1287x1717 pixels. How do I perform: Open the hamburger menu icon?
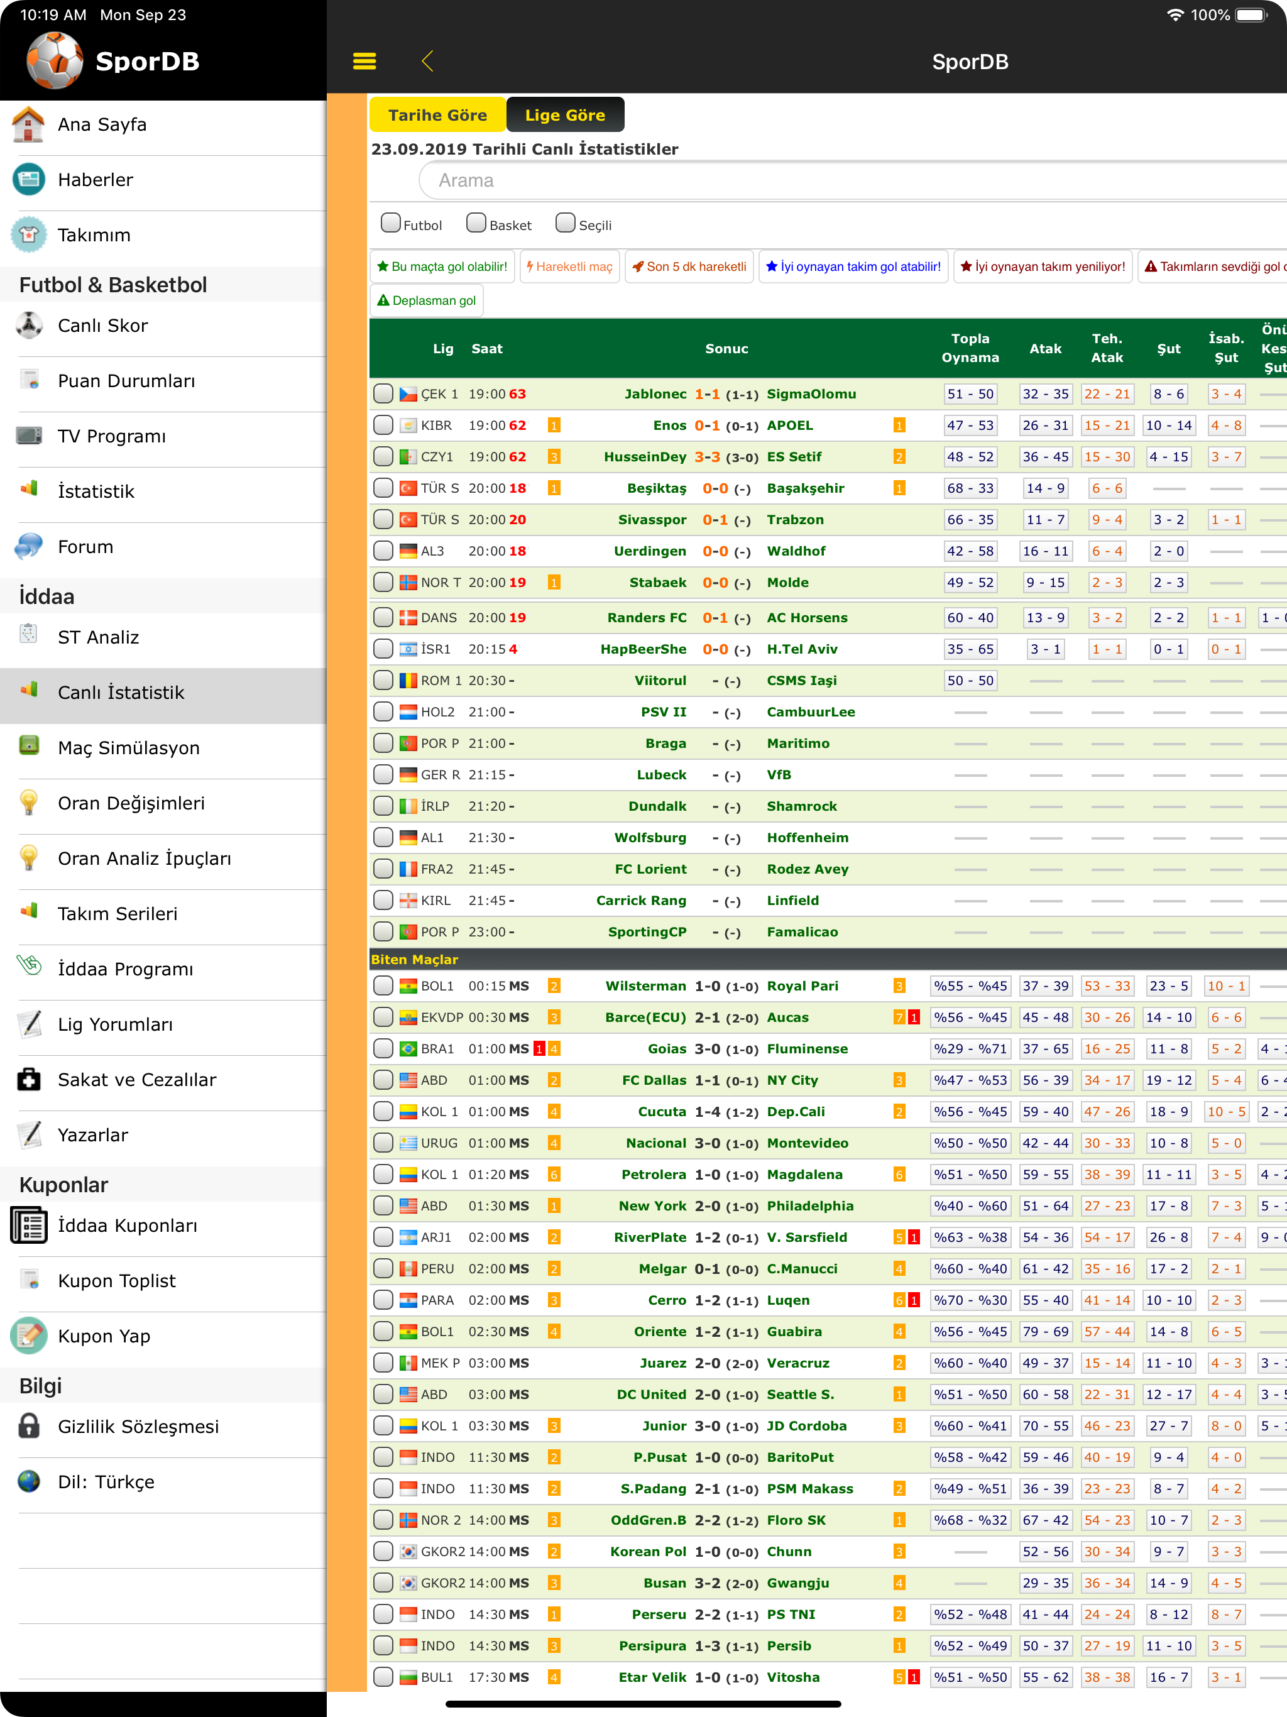coord(364,62)
